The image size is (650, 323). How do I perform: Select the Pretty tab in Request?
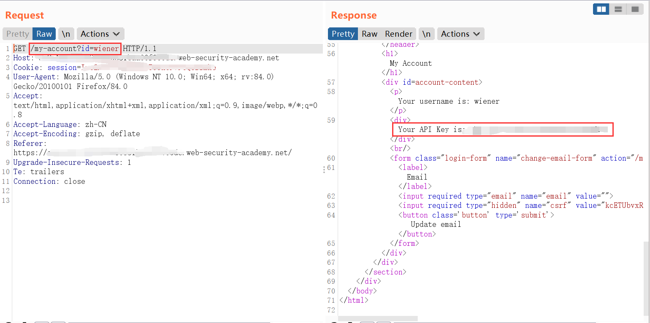tap(17, 34)
